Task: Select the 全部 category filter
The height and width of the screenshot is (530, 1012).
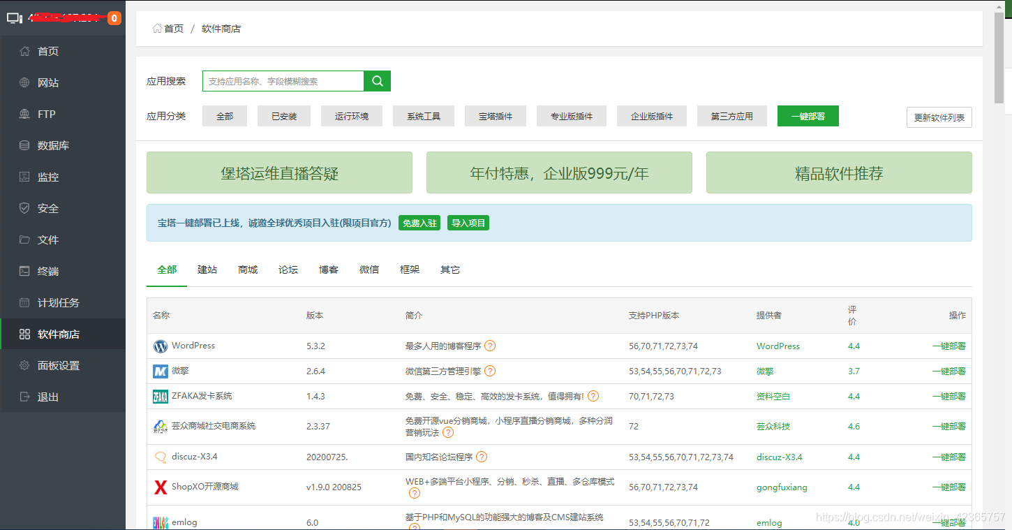Action: click(x=225, y=116)
